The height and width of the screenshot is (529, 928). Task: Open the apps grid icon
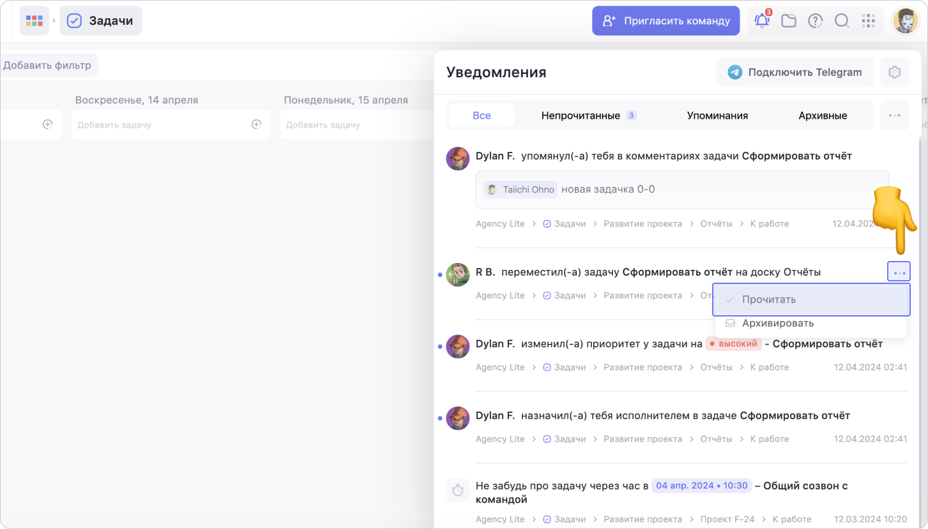pyautogui.click(x=868, y=21)
